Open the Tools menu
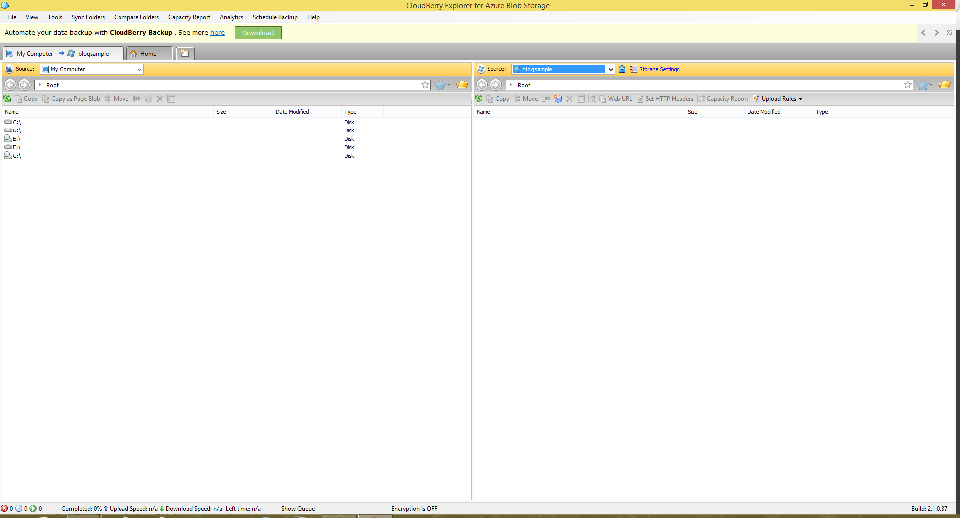 (55, 17)
